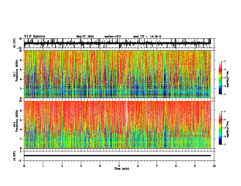
Task: Click time axis tick label "8"
Action: click(176, 166)
